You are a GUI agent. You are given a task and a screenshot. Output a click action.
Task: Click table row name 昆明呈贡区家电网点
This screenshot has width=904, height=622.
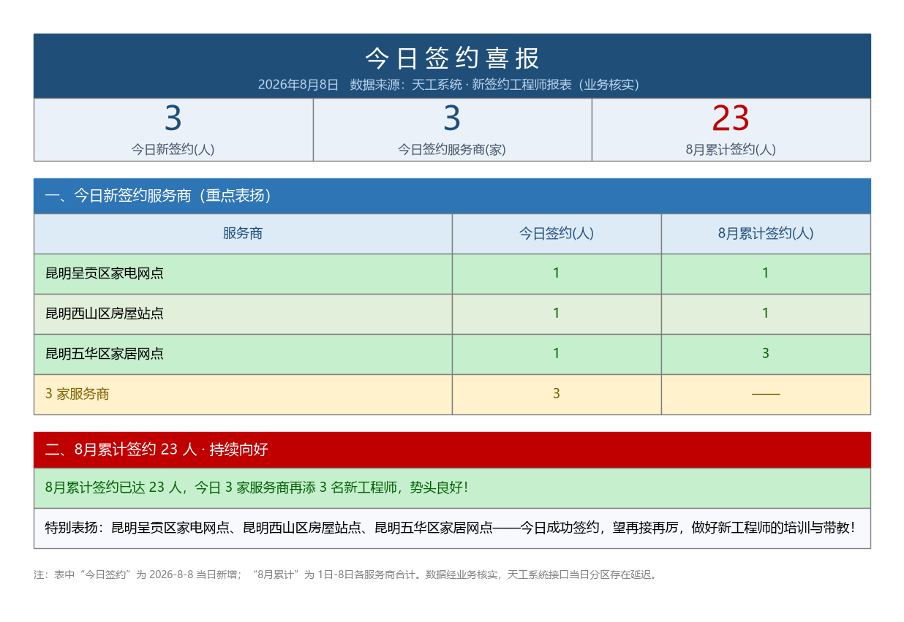(x=105, y=274)
